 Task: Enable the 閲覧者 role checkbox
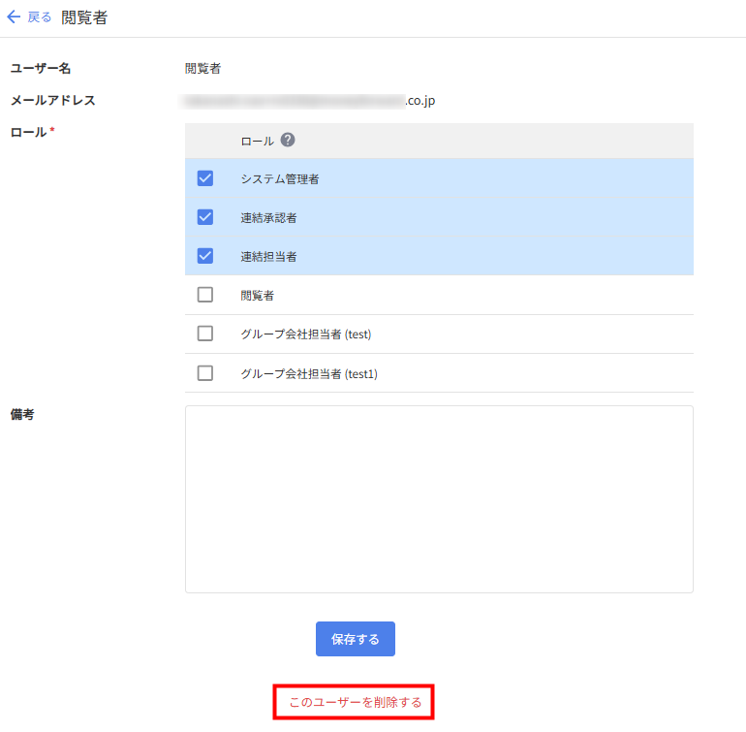(x=205, y=295)
